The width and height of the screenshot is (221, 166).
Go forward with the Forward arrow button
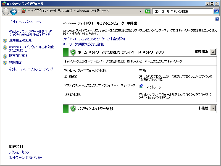pyautogui.click(x=14, y=11)
